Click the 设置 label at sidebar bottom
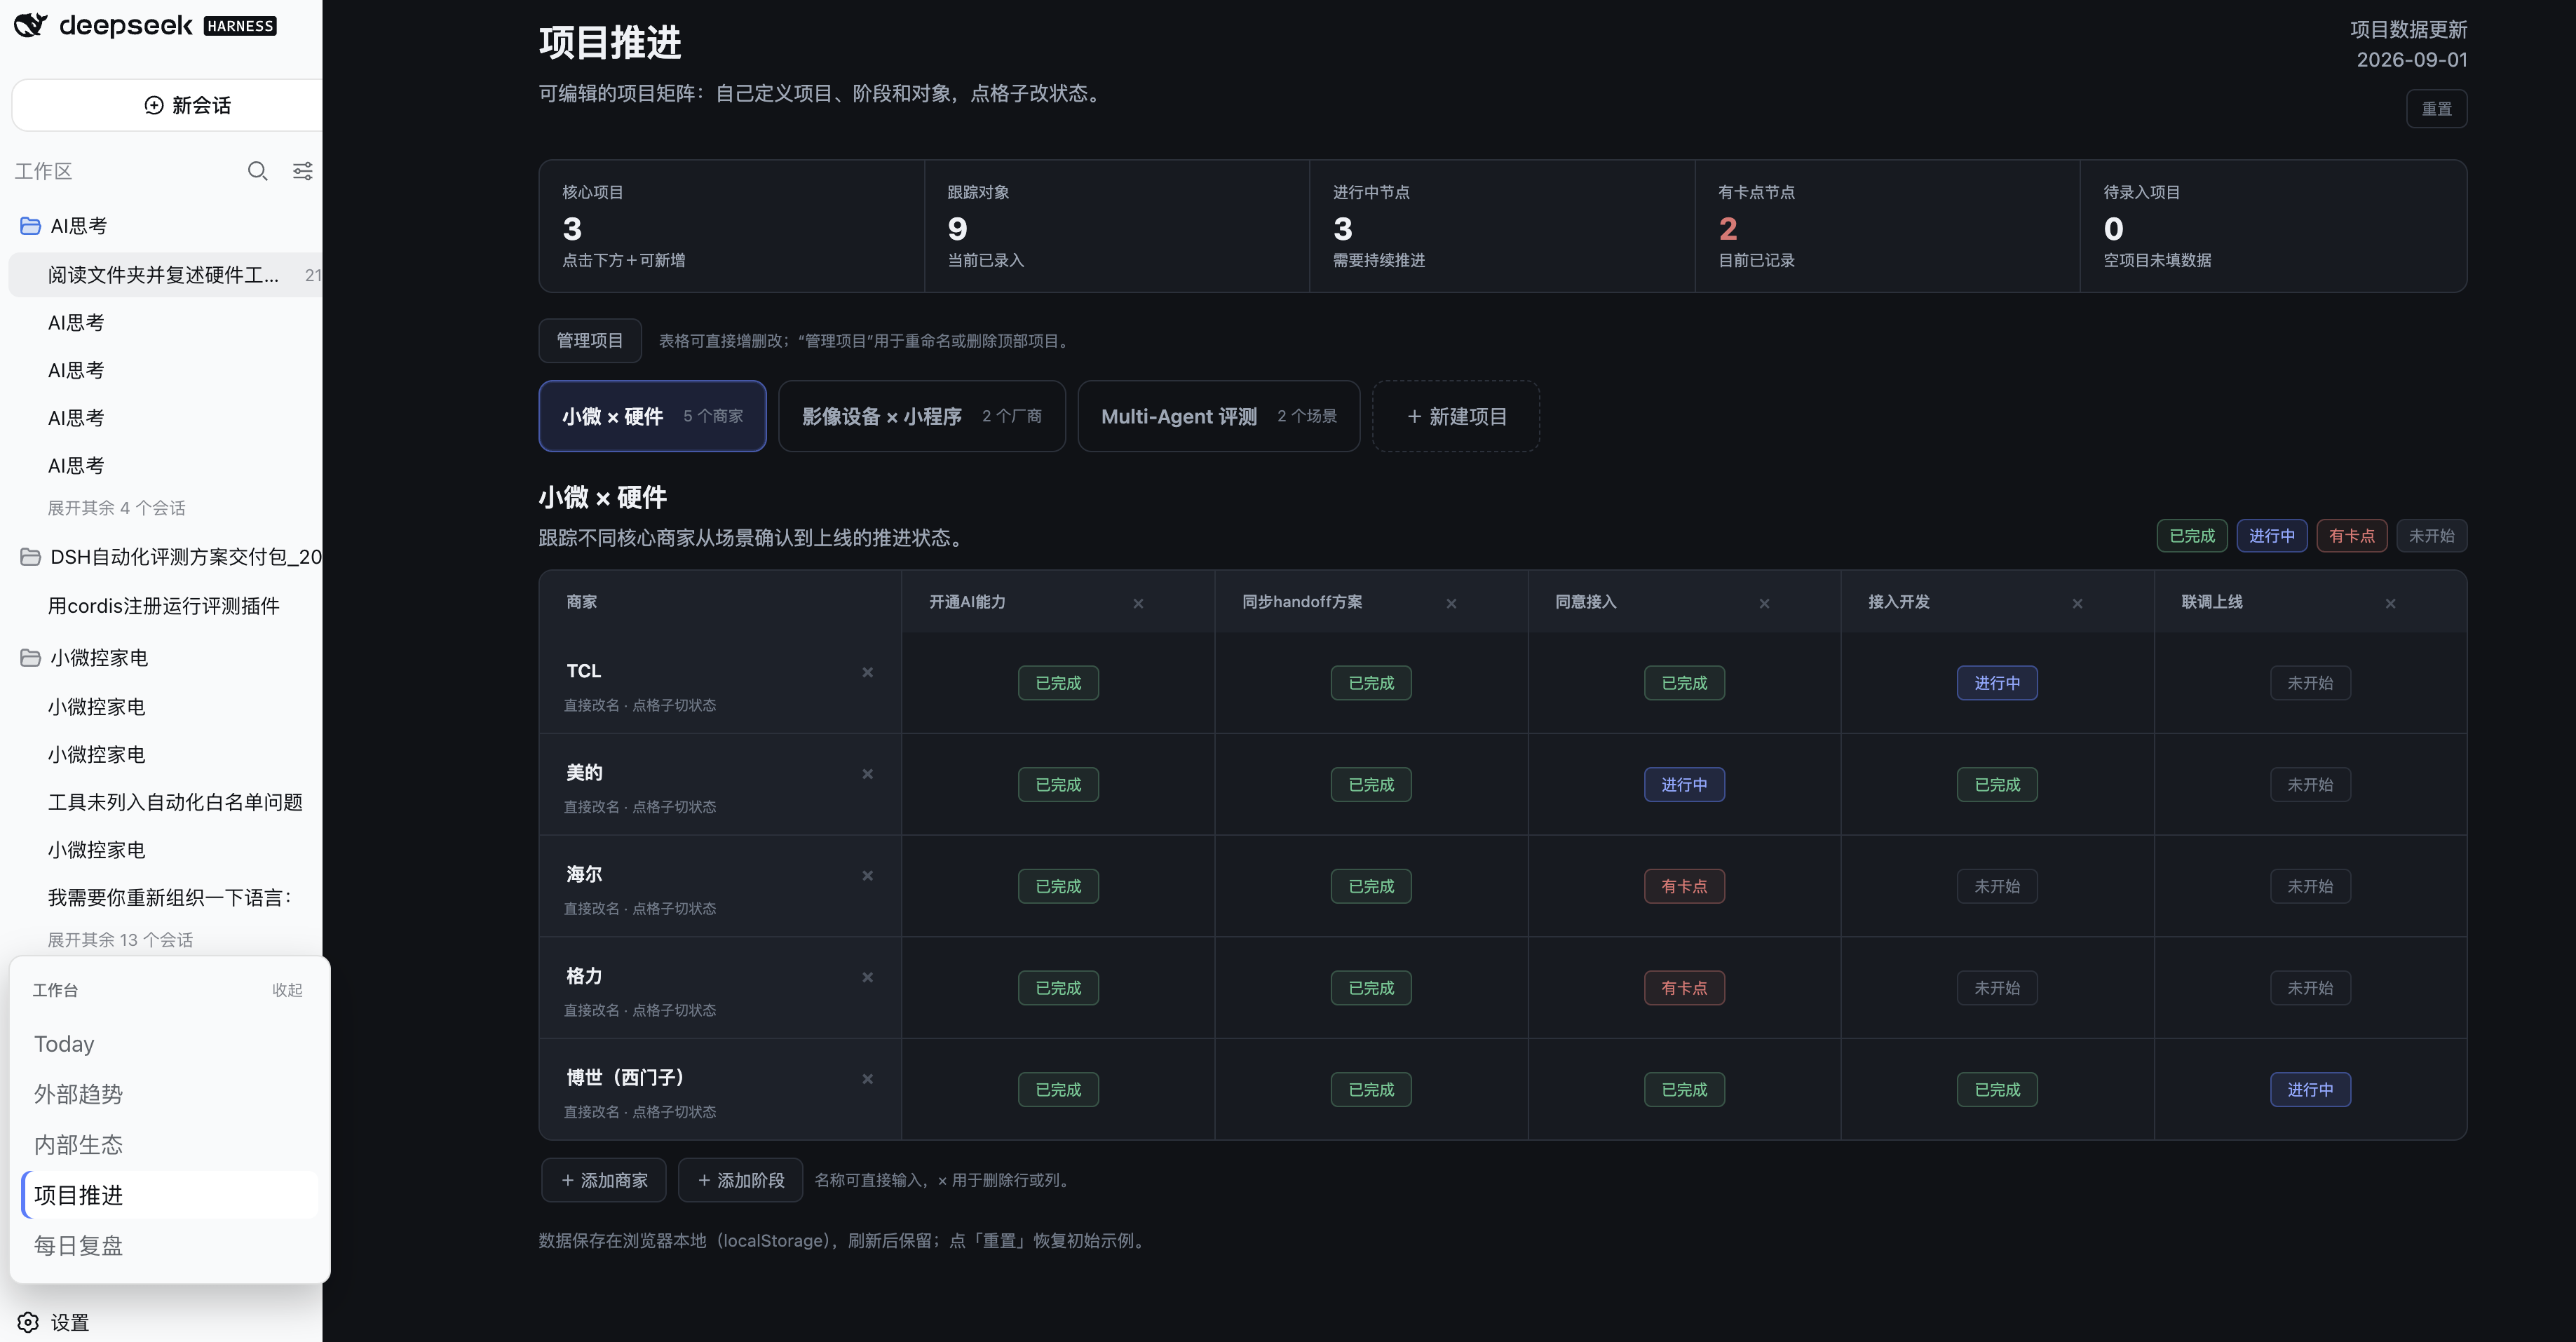Image resolution: width=2576 pixels, height=1342 pixels. coord(70,1322)
